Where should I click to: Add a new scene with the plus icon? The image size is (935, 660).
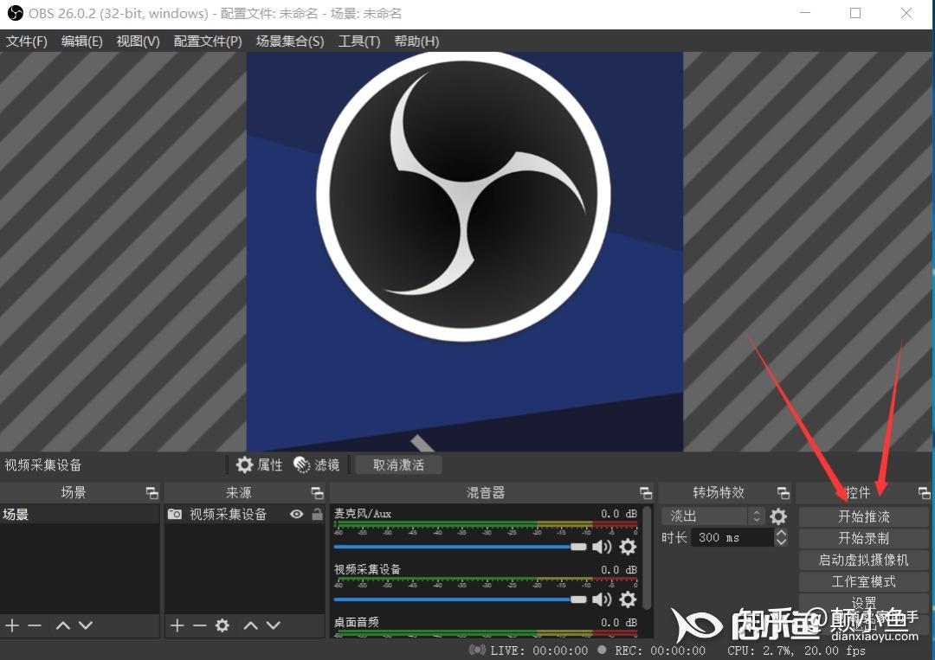click(12, 625)
